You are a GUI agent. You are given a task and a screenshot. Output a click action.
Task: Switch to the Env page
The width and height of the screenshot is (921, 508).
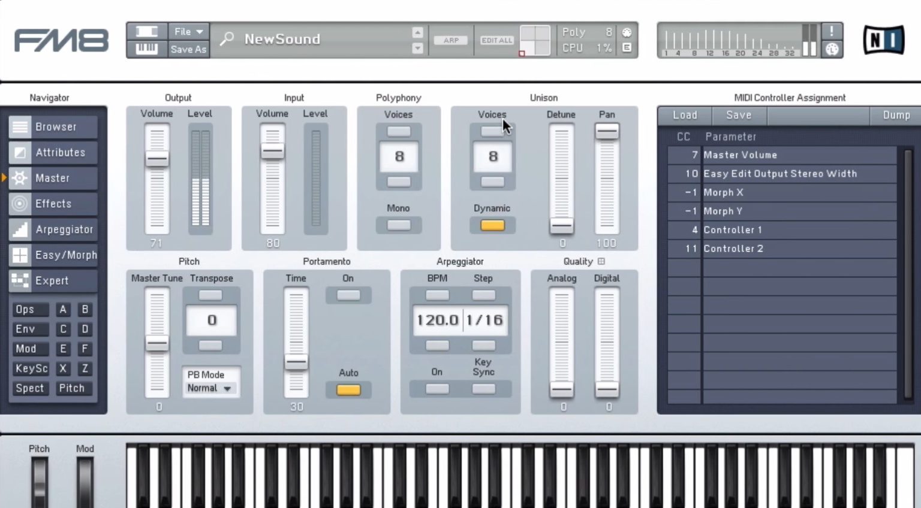[29, 329]
